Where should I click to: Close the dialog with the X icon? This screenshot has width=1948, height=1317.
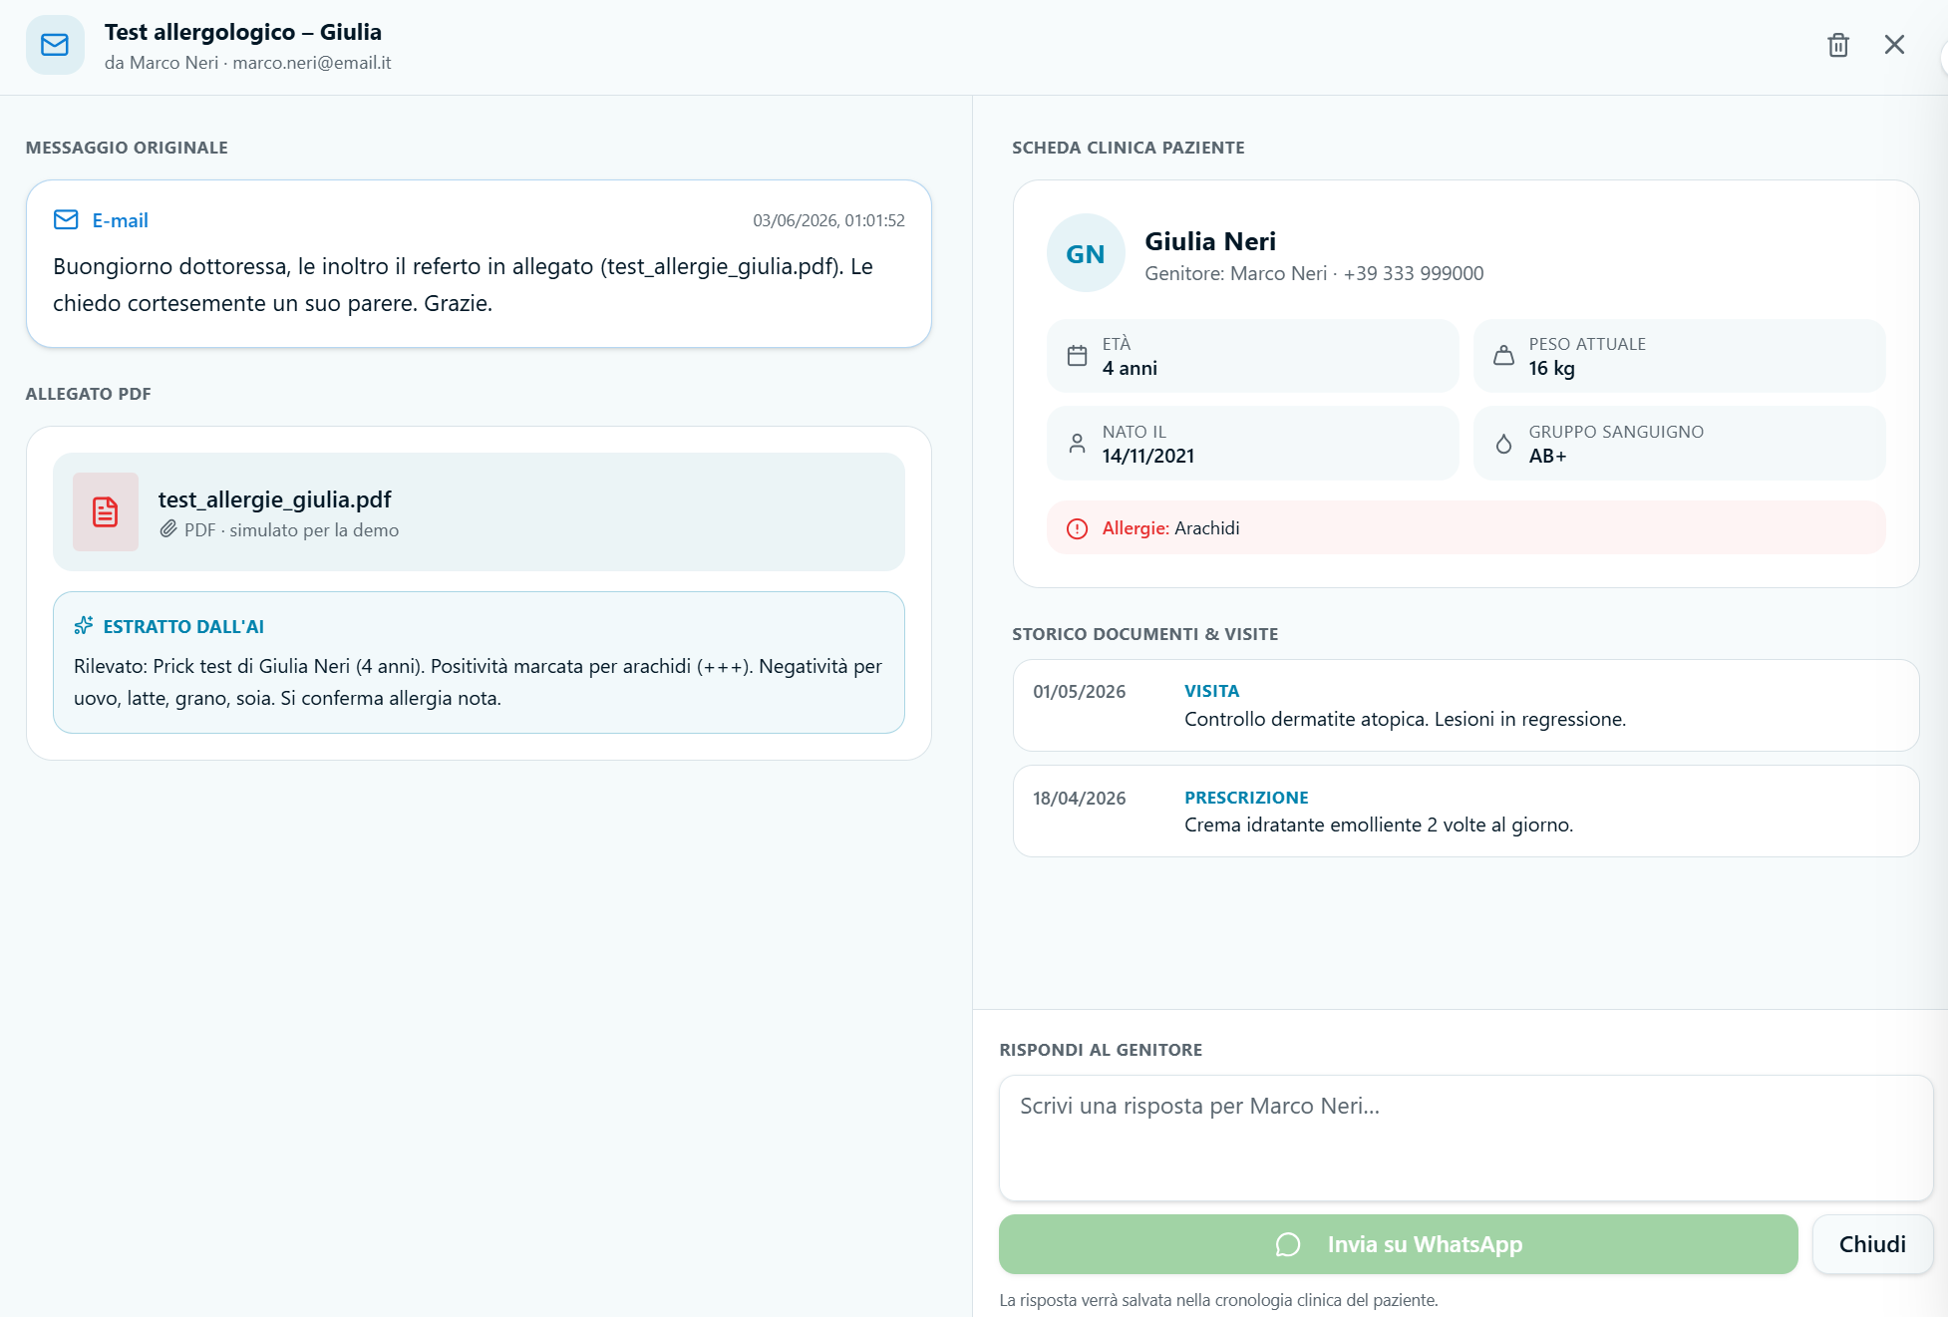pos(1894,45)
